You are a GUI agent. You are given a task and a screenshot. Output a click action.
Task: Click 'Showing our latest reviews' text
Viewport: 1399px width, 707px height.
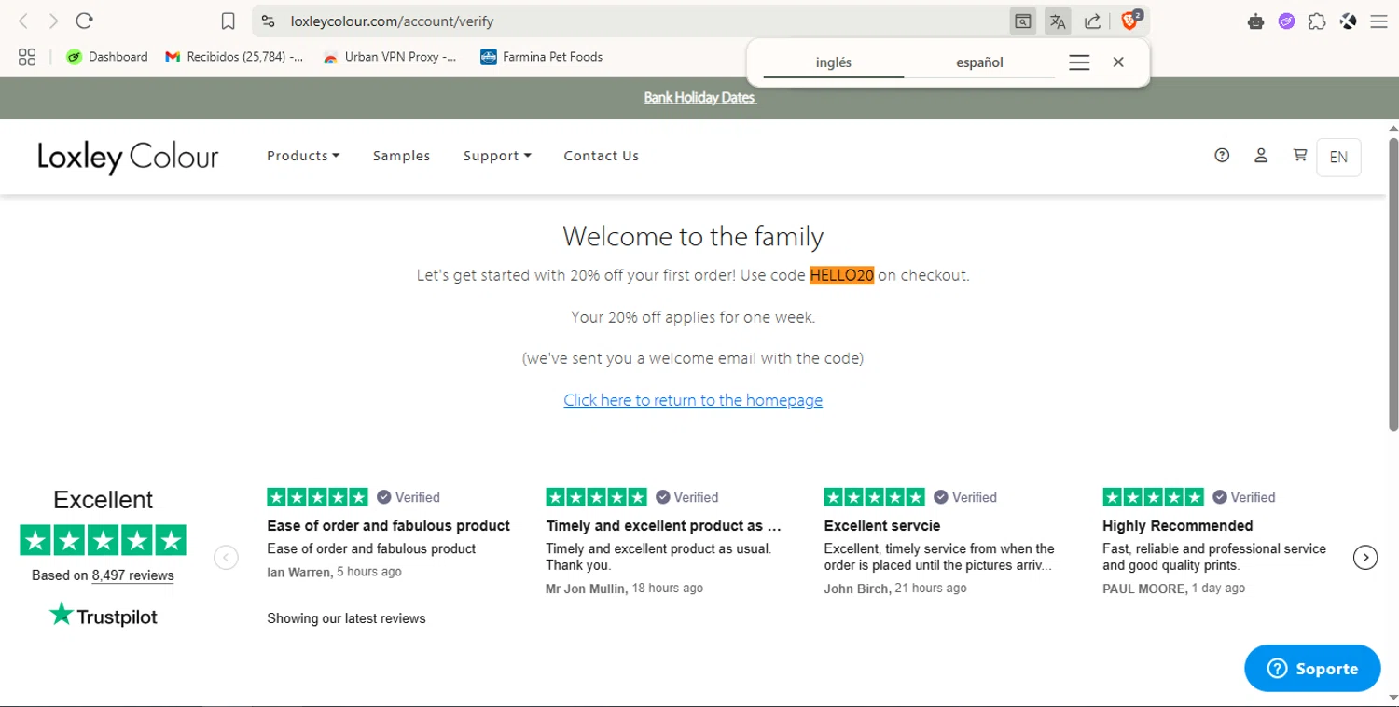pyautogui.click(x=346, y=618)
